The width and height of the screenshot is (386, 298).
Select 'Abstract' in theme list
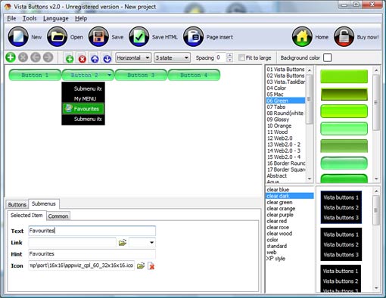point(285,175)
